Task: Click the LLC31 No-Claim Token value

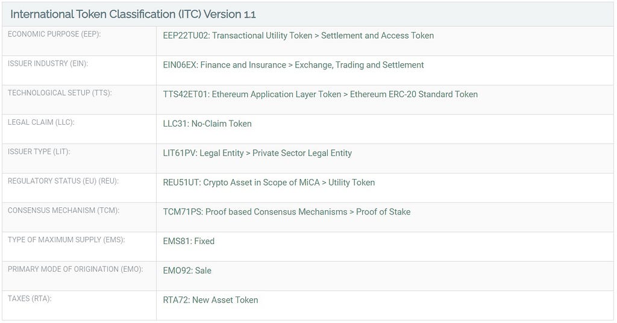Action: [x=207, y=124]
